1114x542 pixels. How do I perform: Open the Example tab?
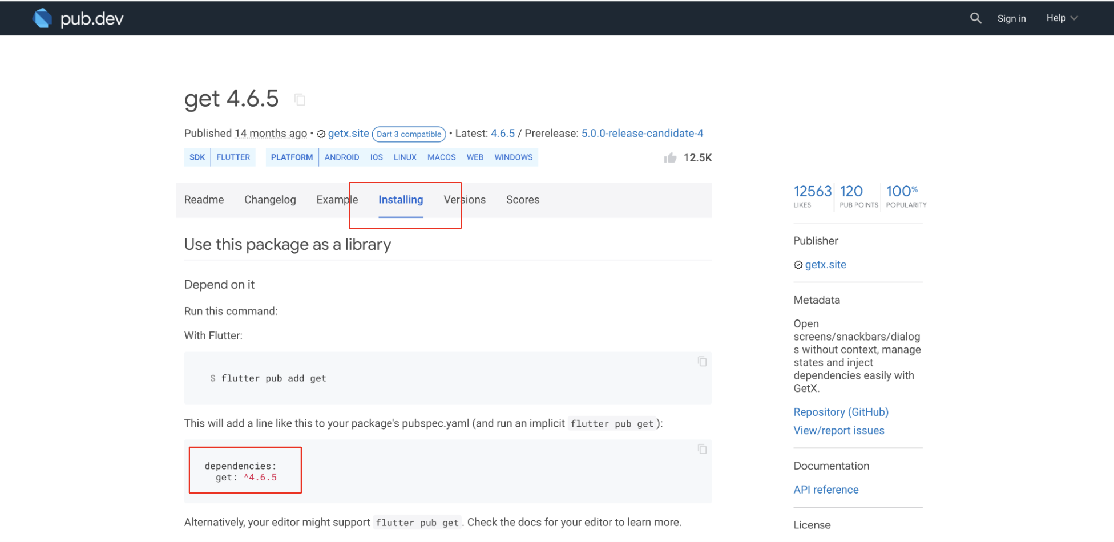click(337, 200)
